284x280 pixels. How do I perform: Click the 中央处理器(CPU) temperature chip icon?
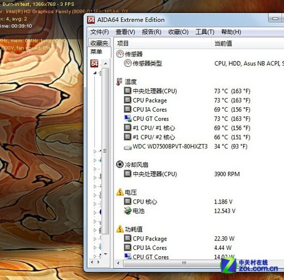127,91
